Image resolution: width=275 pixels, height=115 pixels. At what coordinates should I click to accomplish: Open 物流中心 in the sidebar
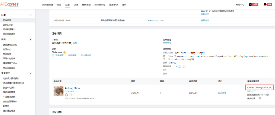[7, 49]
